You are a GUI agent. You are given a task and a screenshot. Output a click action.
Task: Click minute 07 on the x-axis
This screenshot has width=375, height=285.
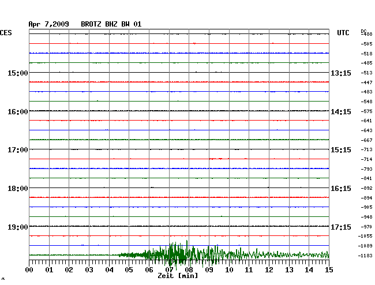(x=169, y=269)
